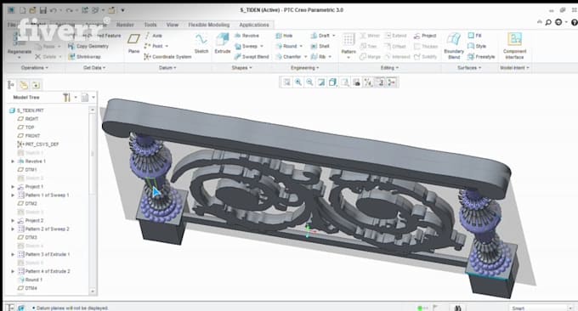The height and width of the screenshot is (311, 578).
Task: Click the Copy Geometry button
Action: pos(88,47)
